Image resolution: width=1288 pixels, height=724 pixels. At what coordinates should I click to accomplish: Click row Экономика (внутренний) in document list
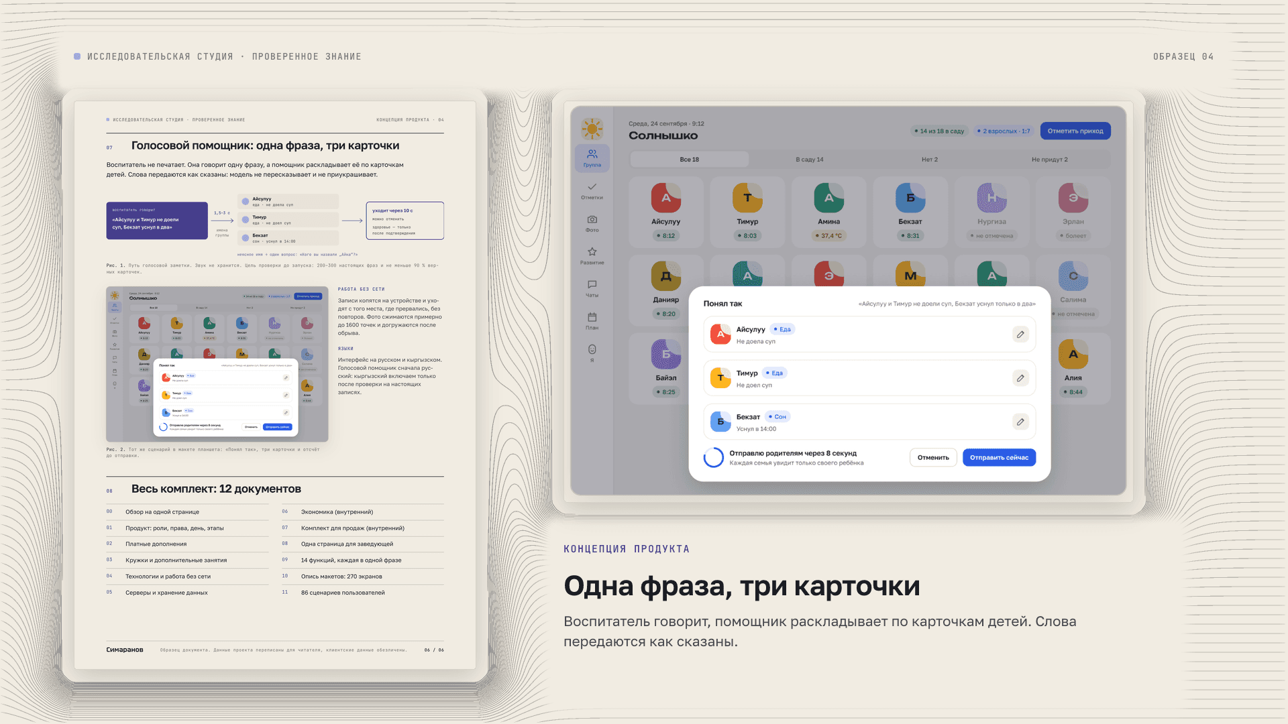pyautogui.click(x=363, y=512)
